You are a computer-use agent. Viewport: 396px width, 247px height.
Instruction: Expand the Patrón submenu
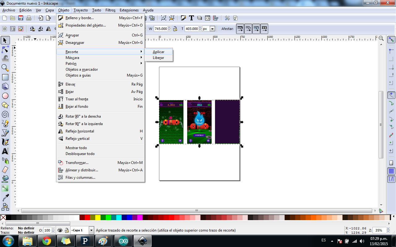pyautogui.click(x=101, y=64)
